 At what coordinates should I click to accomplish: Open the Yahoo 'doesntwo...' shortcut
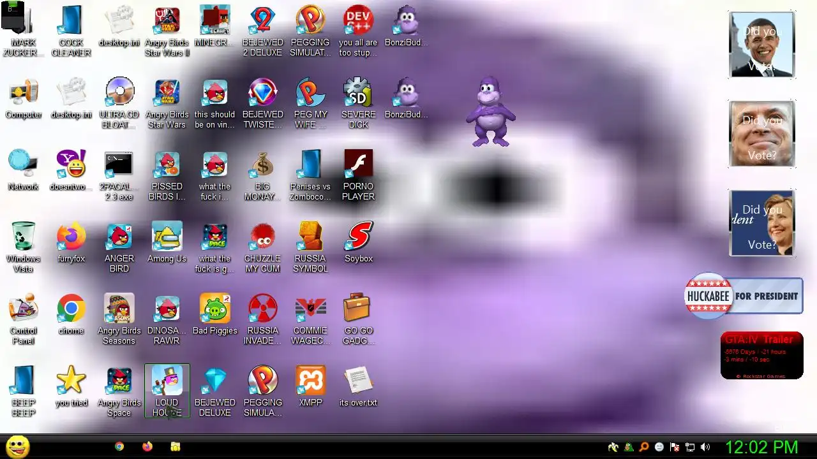click(71, 171)
